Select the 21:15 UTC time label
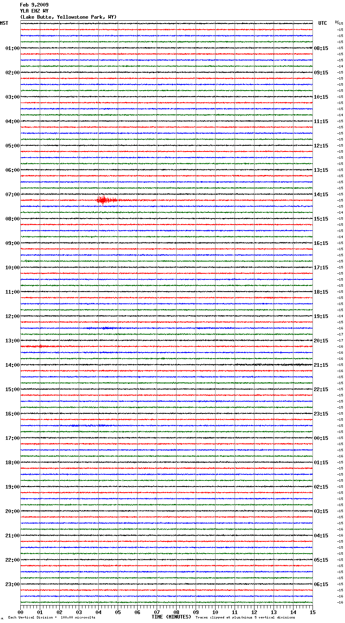The image size is (345, 623). pos(321,365)
